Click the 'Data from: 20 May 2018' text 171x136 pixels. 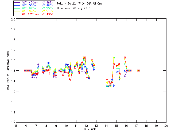tap(74, 8)
